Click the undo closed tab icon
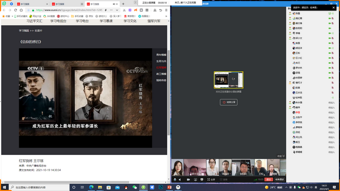340x191 pixels. coord(160,10)
